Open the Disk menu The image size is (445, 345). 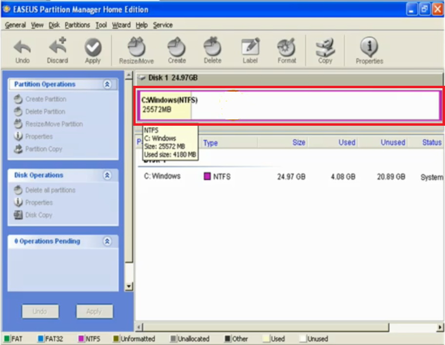(54, 25)
